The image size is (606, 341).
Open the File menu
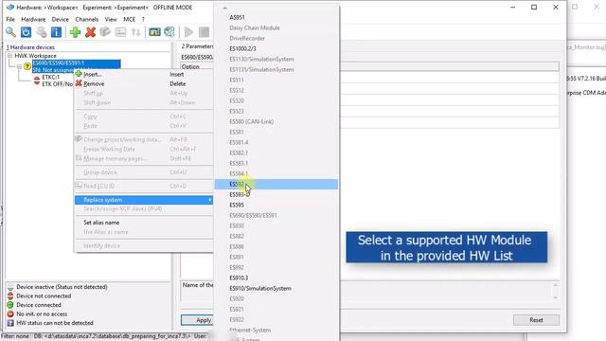(x=10, y=19)
